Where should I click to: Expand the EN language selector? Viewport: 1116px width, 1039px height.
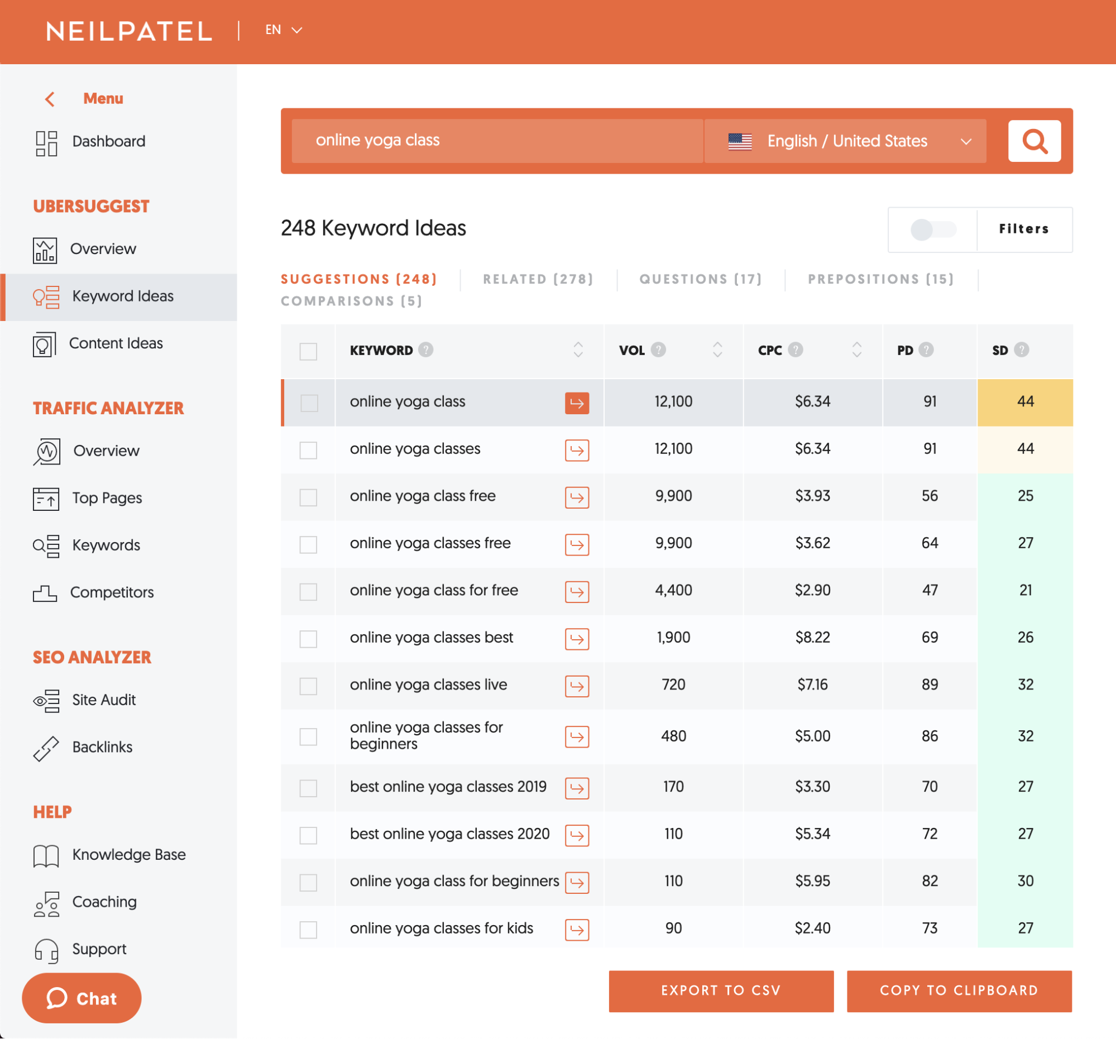pyautogui.click(x=284, y=30)
